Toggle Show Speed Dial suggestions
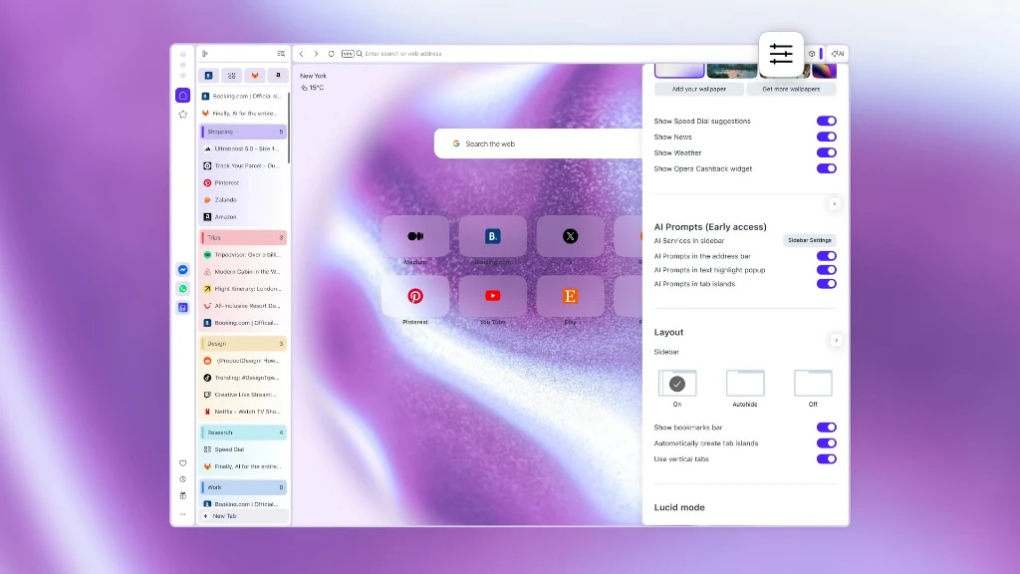The width and height of the screenshot is (1020, 574). pos(826,121)
